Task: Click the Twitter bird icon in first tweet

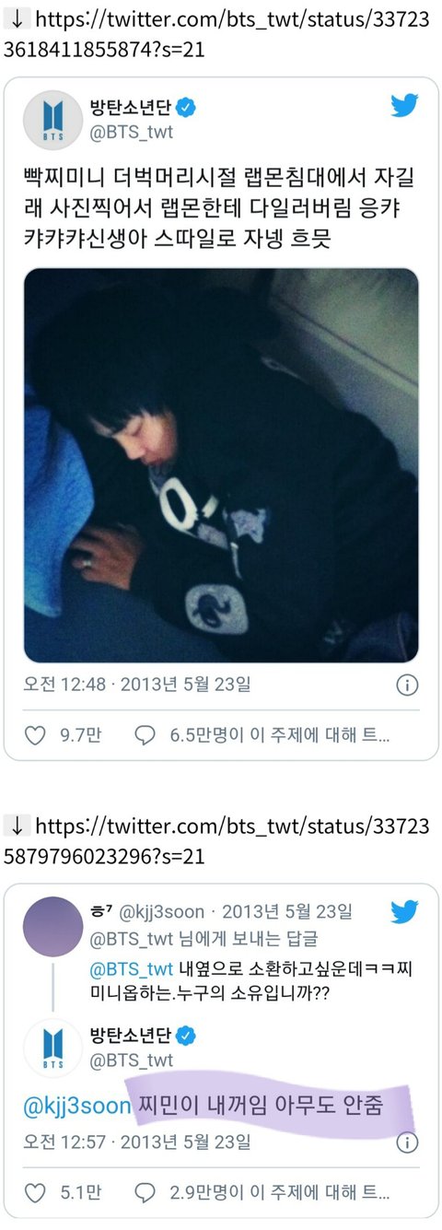Action: [403, 105]
